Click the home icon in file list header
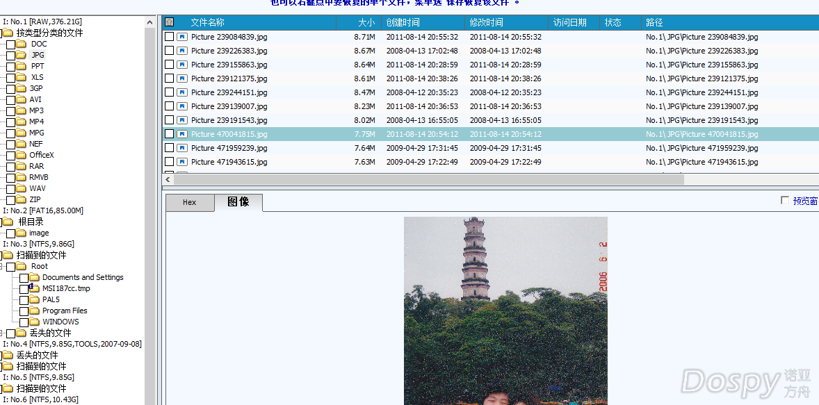Image resolution: width=819 pixels, height=405 pixels. 169,22
